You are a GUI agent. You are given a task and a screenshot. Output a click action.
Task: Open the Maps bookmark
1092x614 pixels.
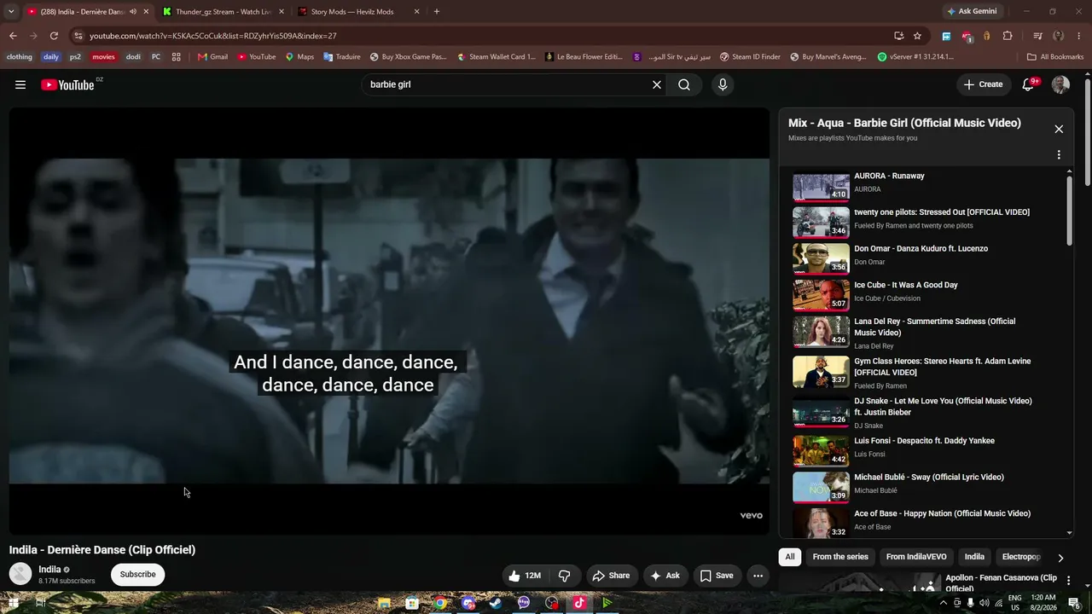tap(299, 57)
